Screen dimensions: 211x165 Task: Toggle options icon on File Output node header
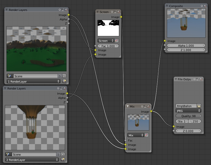[x=197, y=79]
